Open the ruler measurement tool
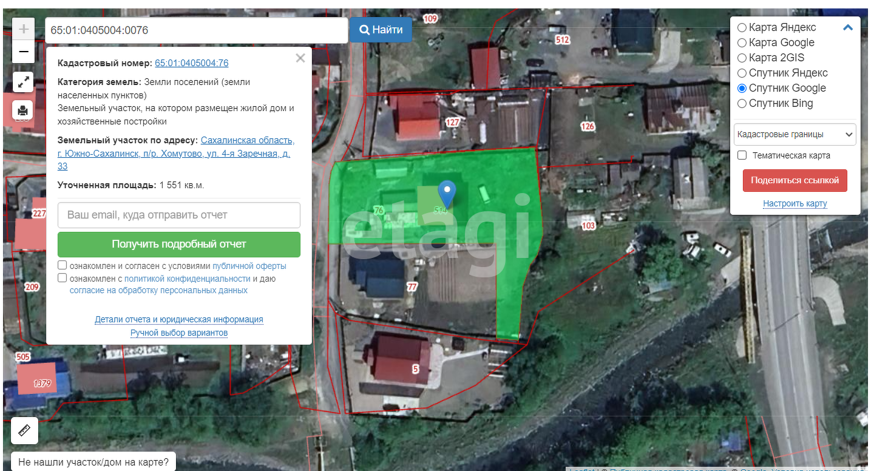The width and height of the screenshot is (874, 471). click(x=24, y=430)
